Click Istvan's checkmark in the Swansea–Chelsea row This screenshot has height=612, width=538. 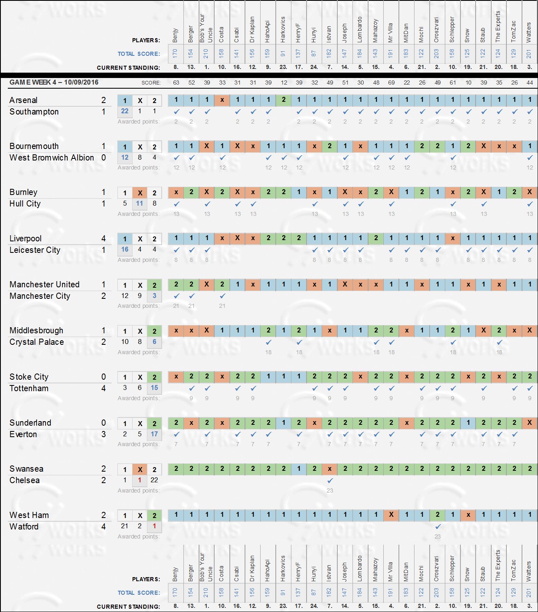[330, 480]
